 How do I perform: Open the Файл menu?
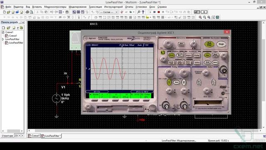pyautogui.click(x=8, y=7)
